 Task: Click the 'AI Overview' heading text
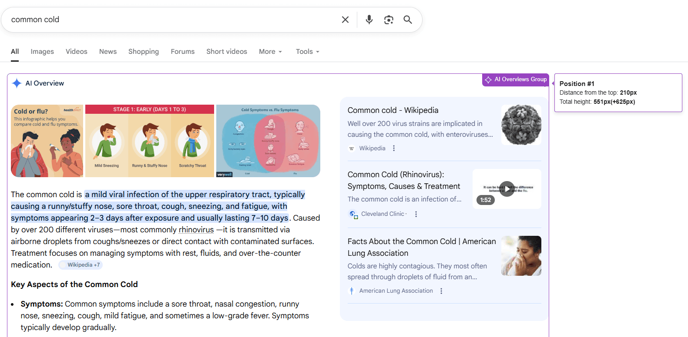(45, 83)
